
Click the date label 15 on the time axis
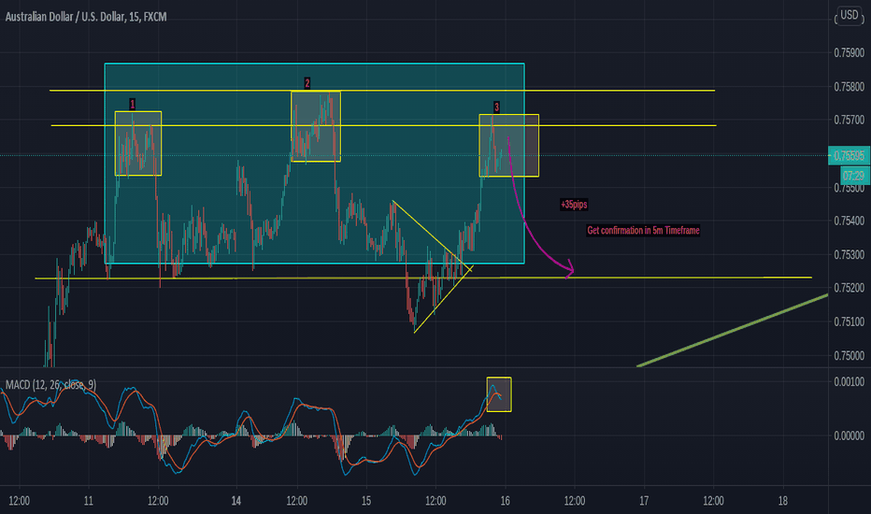click(366, 501)
